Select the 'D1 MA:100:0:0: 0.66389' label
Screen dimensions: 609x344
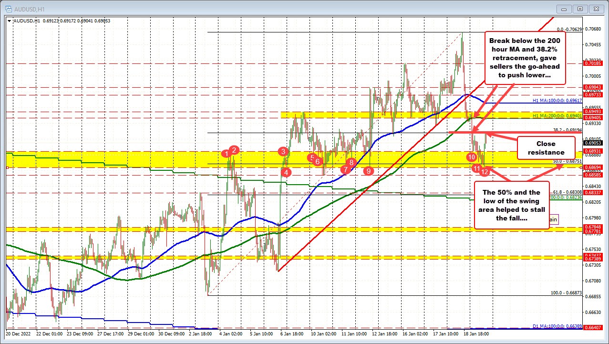(557, 326)
